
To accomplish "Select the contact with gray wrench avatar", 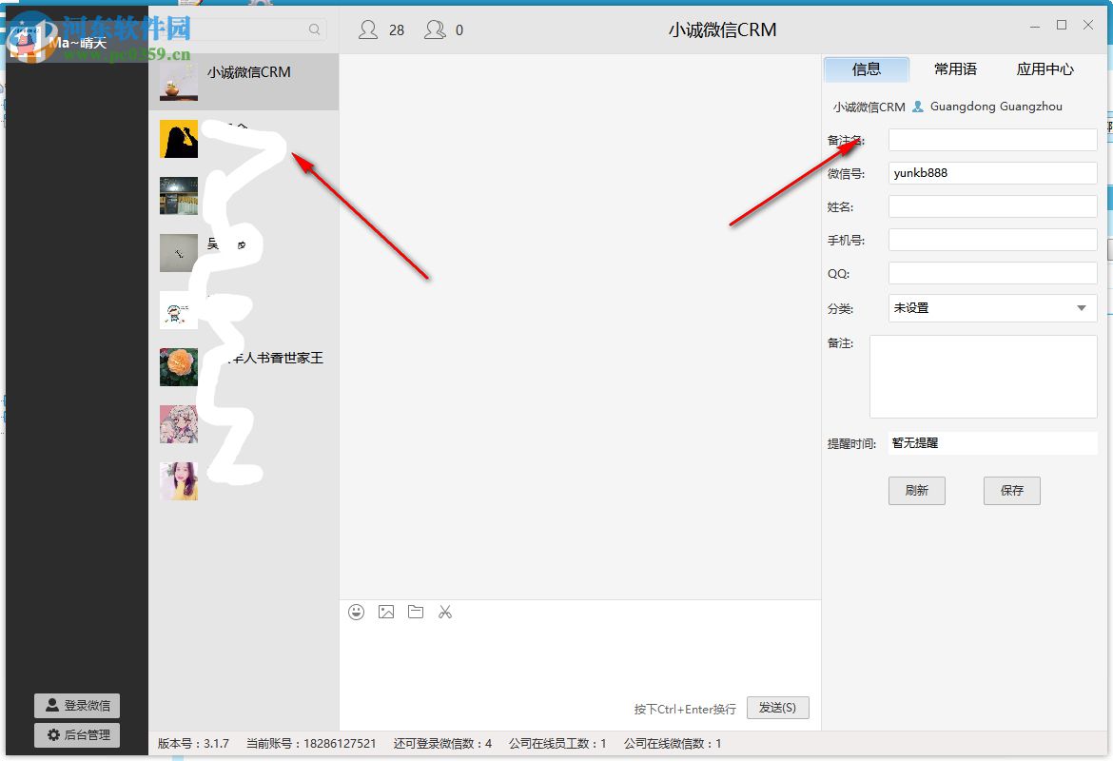I will click(179, 253).
